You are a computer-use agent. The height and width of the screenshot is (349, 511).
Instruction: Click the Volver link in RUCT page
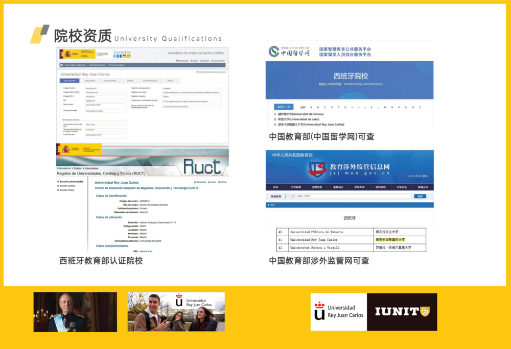[x=223, y=182]
